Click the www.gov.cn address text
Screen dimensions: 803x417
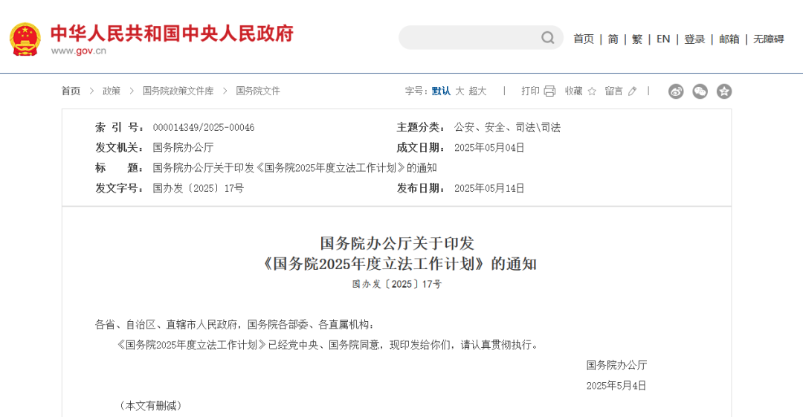coord(79,51)
